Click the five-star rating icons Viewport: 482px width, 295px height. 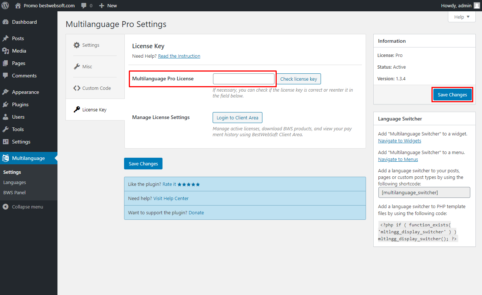pos(189,184)
